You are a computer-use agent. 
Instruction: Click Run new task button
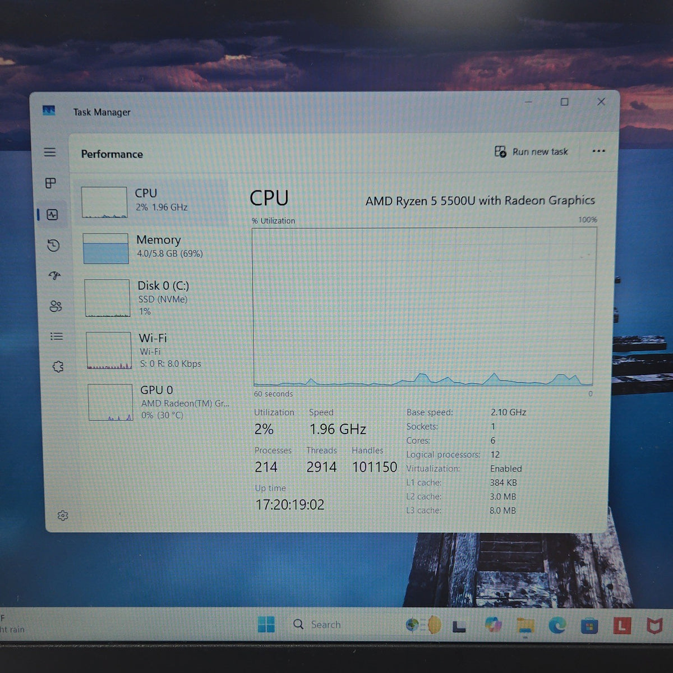[x=531, y=151]
